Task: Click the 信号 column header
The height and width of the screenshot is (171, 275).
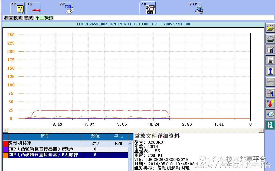Action: tap(45, 136)
